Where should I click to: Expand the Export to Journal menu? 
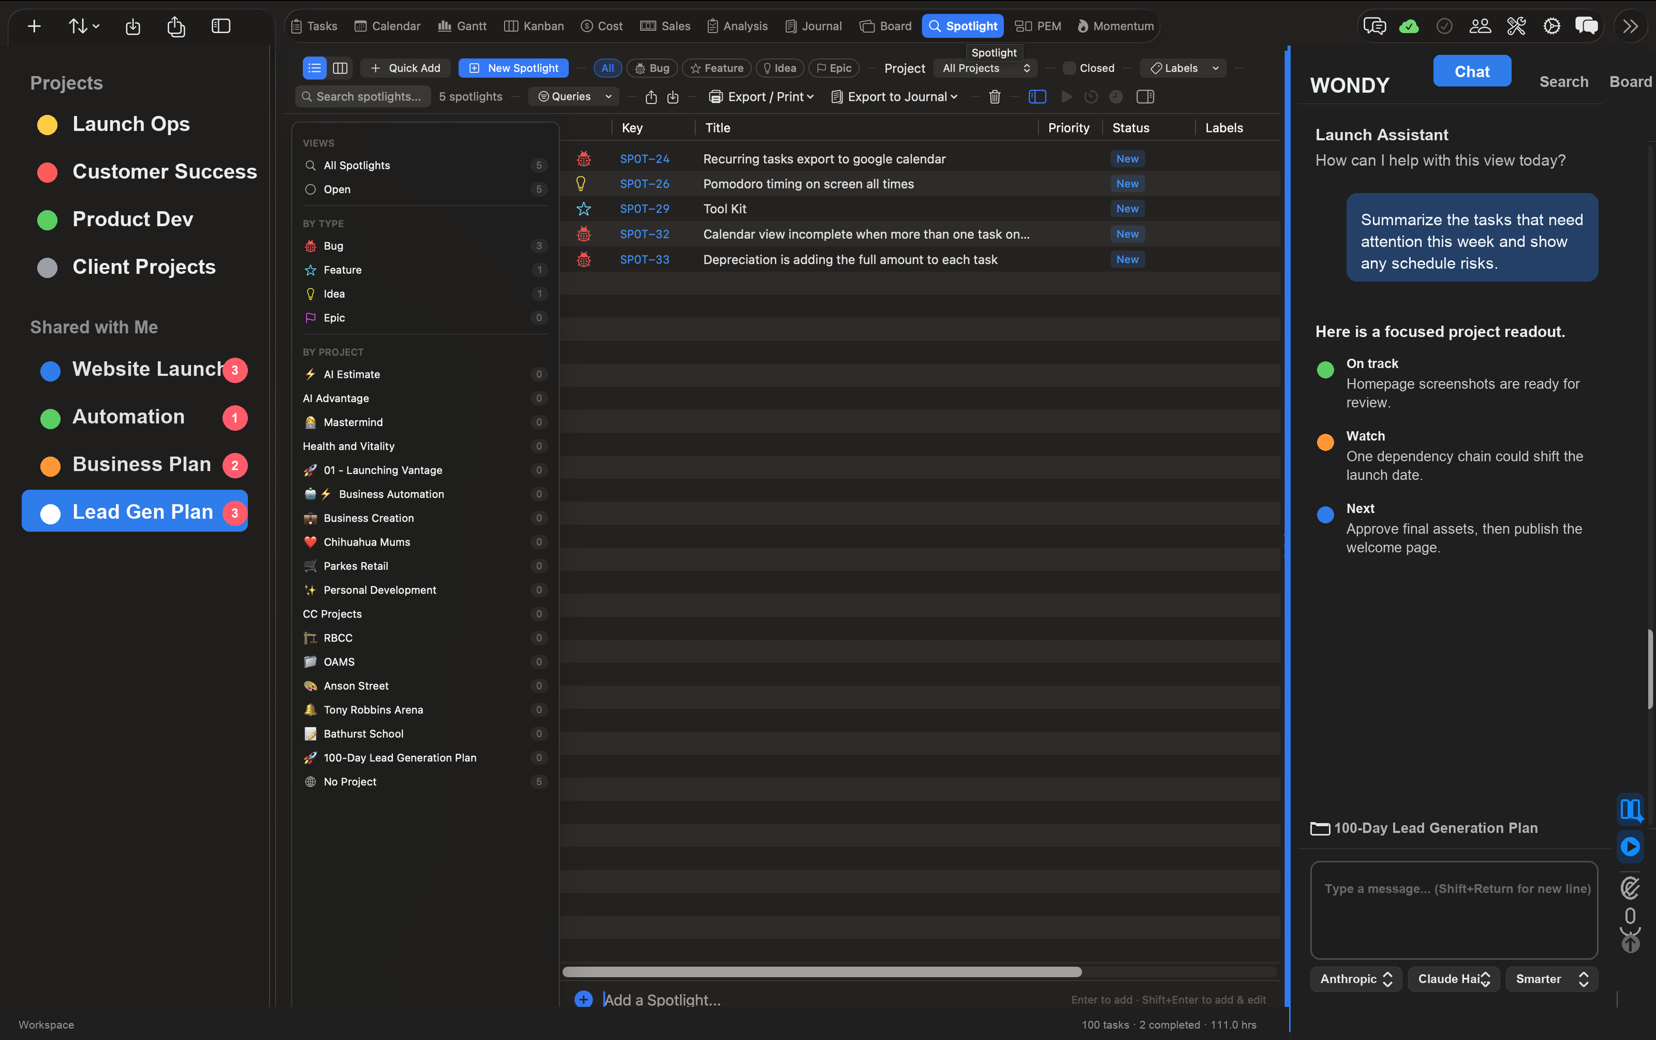(894, 97)
